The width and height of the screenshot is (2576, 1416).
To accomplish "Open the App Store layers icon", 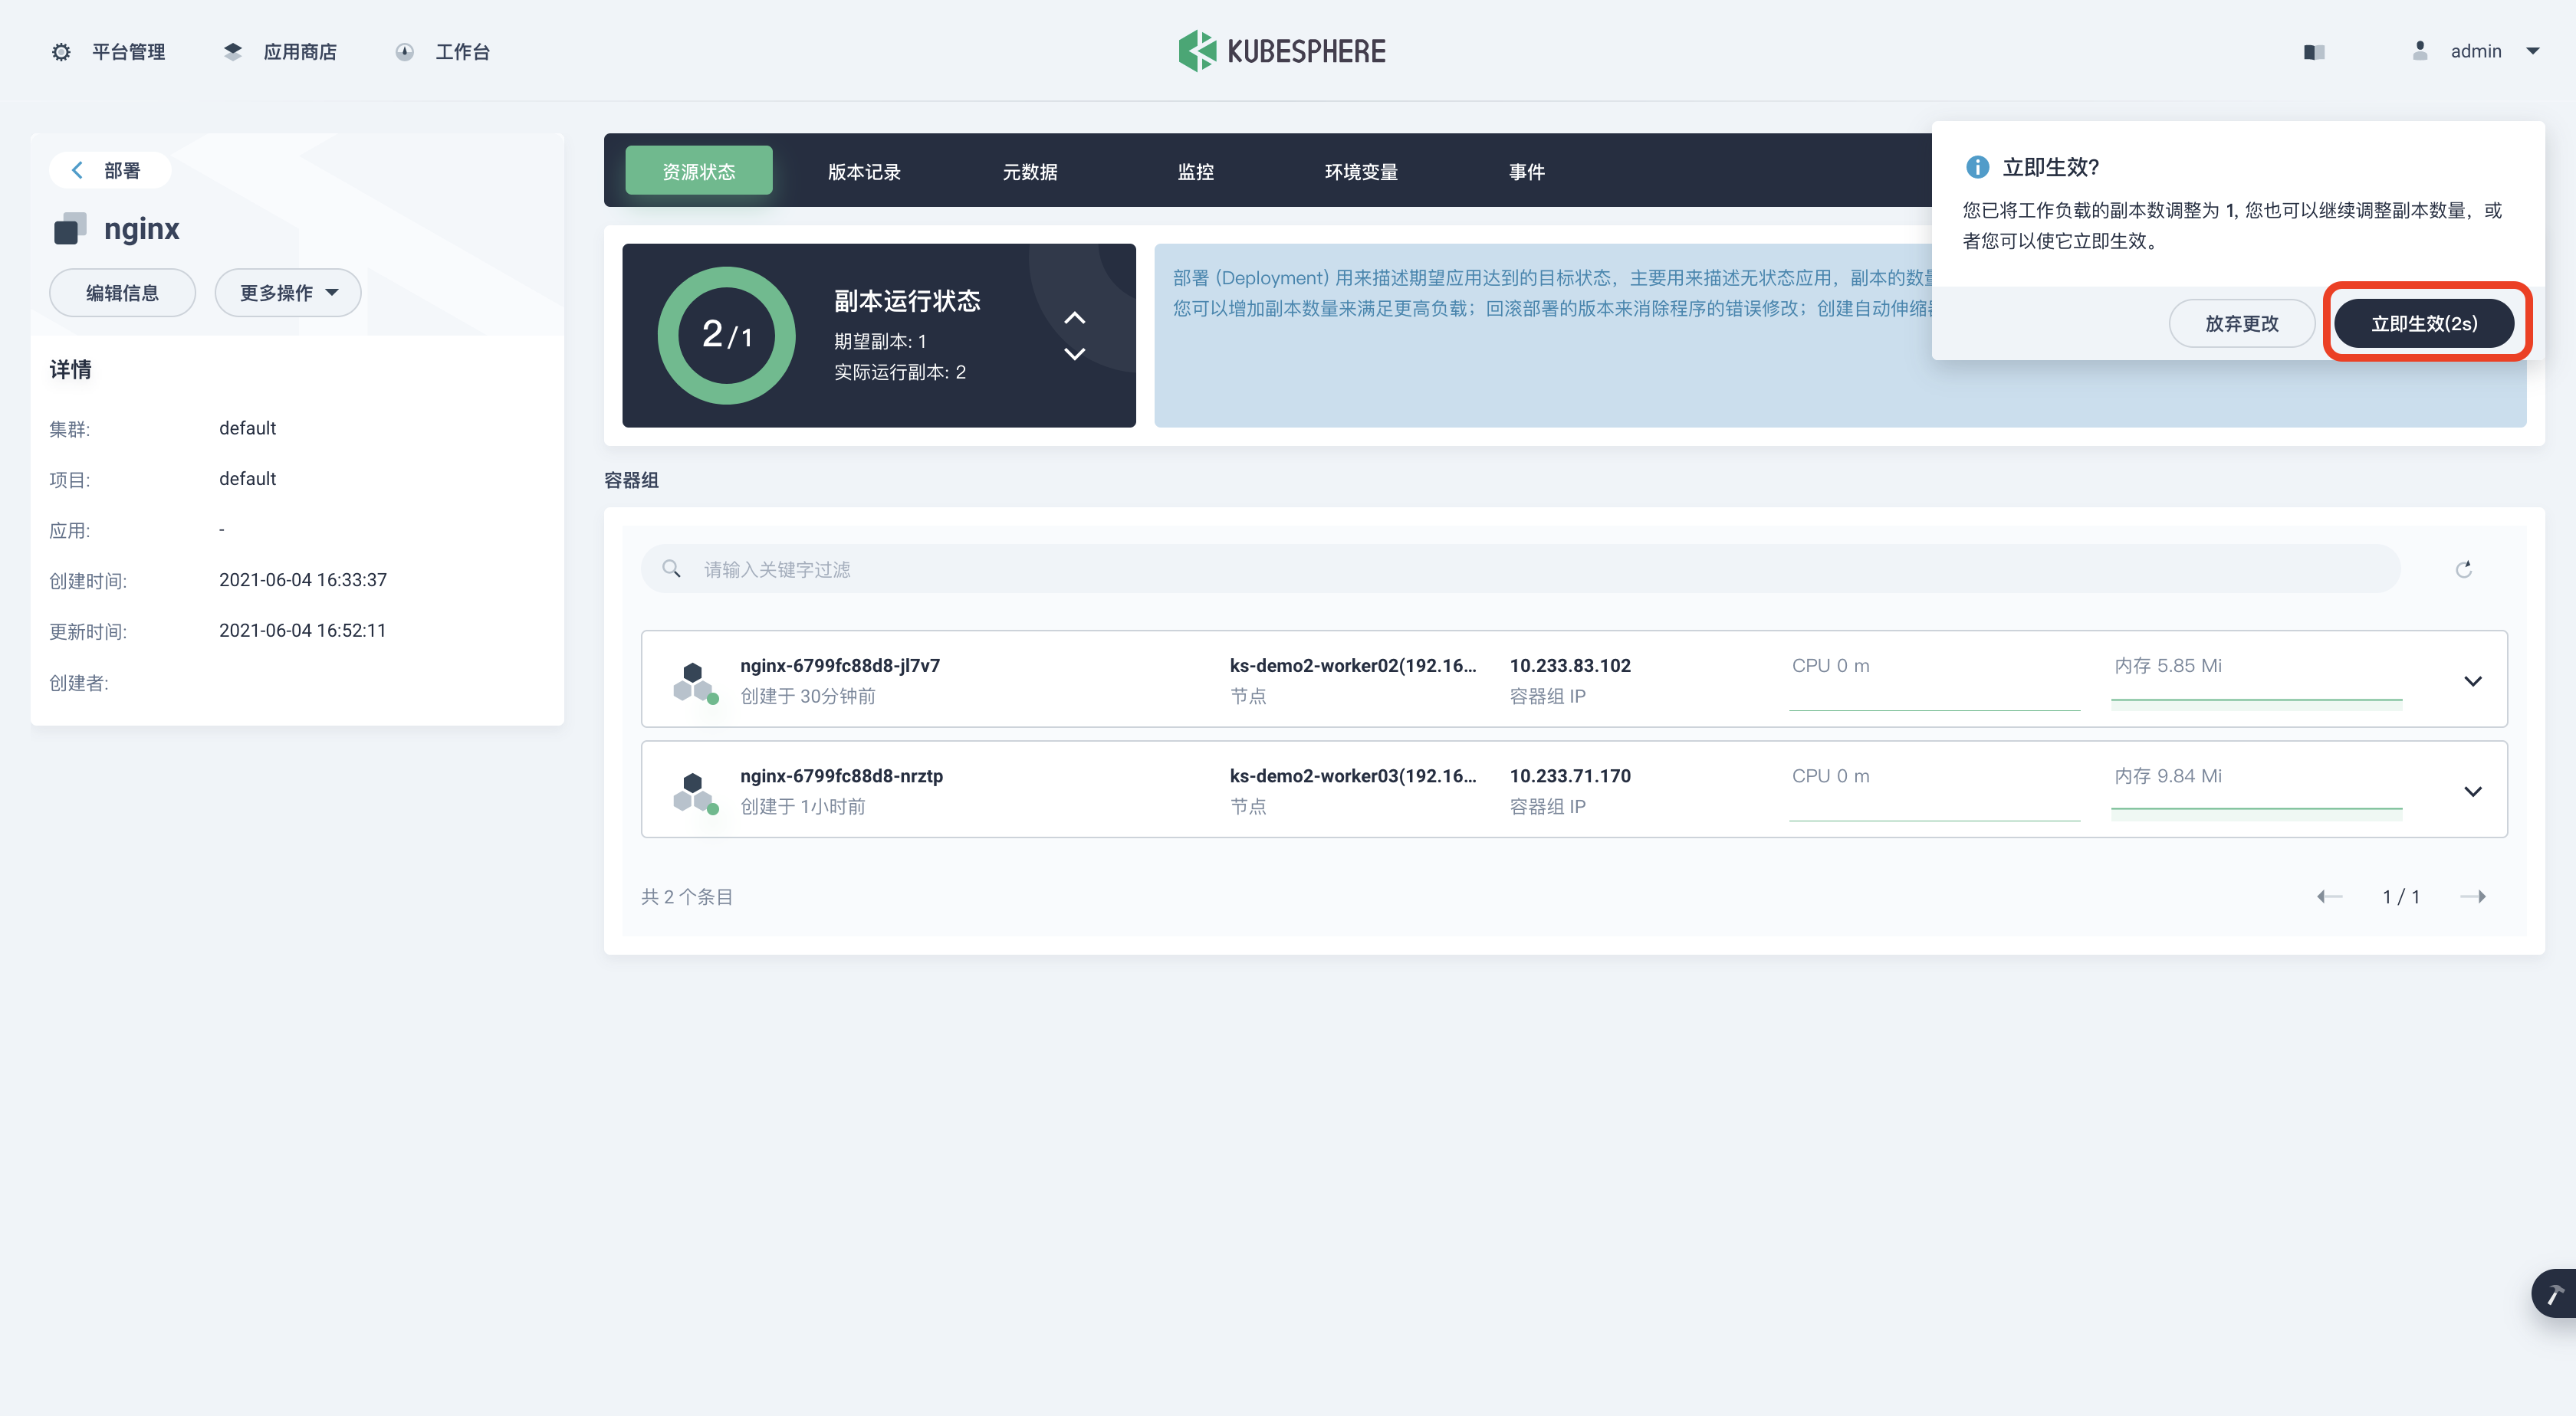I will (x=233, y=52).
